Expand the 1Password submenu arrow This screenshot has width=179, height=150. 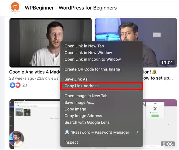(x=137, y=133)
